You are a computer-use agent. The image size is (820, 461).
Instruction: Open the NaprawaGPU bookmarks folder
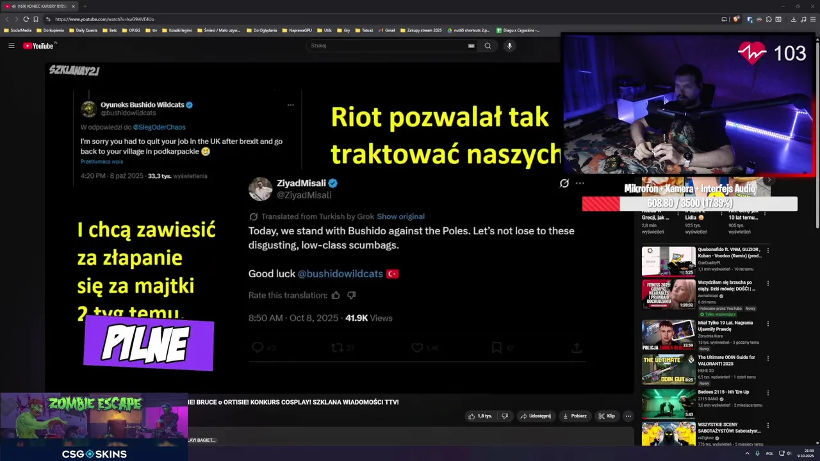click(x=297, y=30)
